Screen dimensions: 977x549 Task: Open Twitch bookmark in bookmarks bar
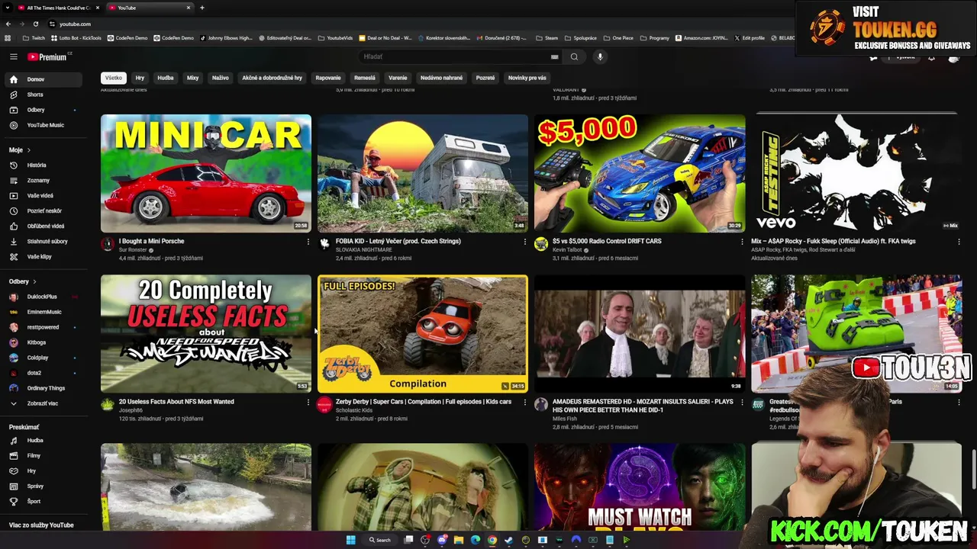tap(34, 38)
